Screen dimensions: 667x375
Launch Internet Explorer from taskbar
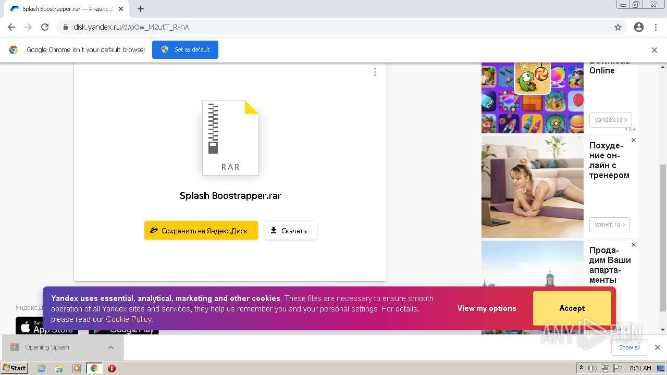[x=42, y=368]
